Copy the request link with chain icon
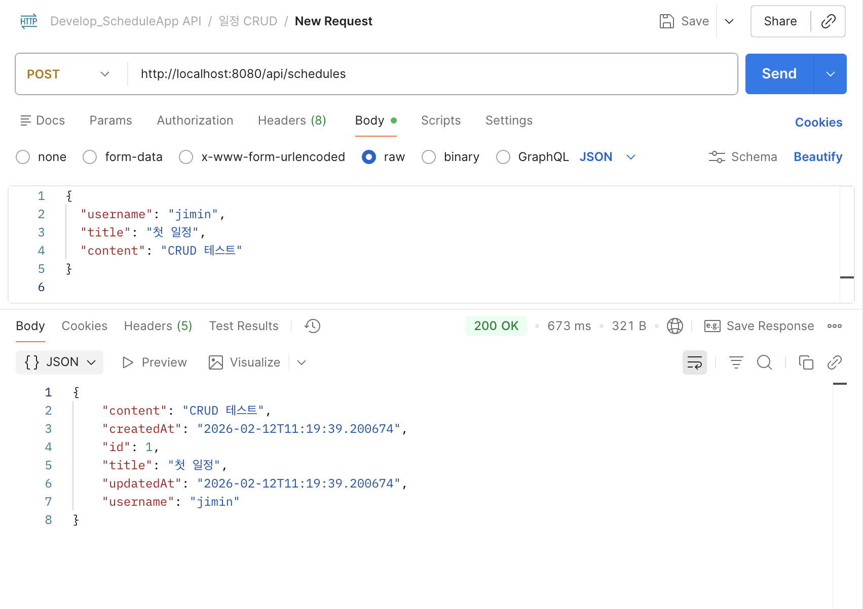Image resolution: width=863 pixels, height=609 pixels. click(x=828, y=21)
